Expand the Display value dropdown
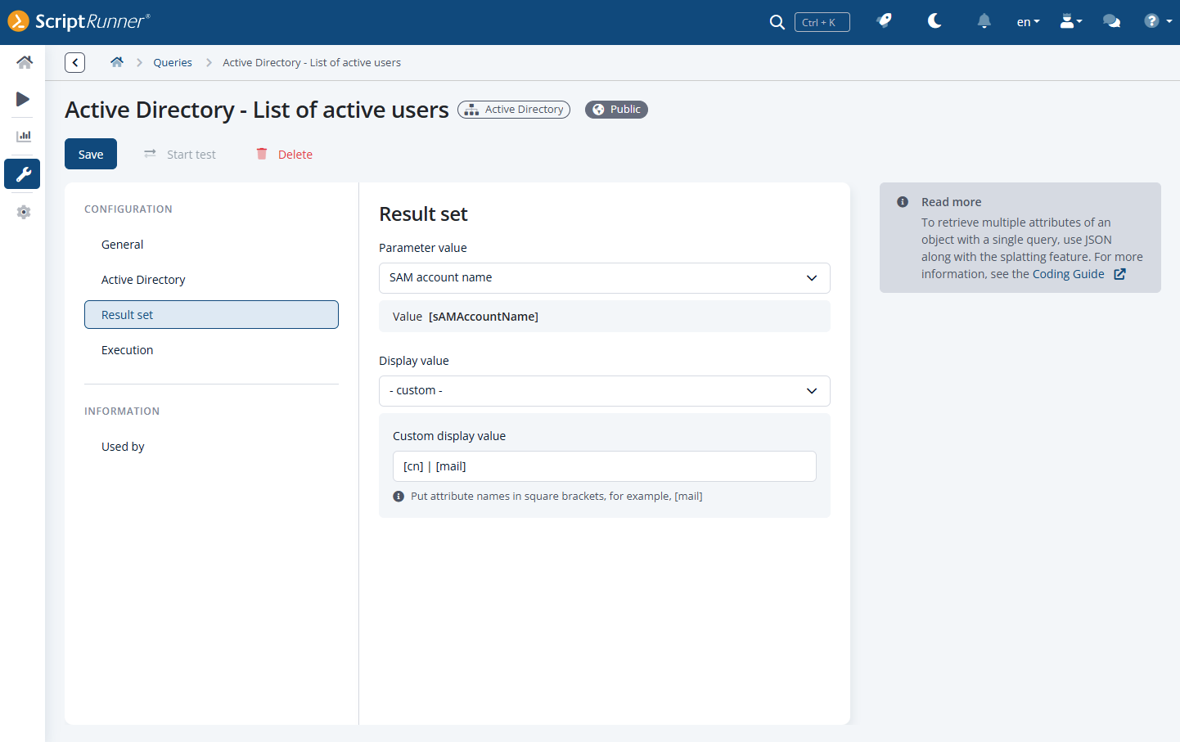The width and height of the screenshot is (1180, 742). click(x=604, y=391)
